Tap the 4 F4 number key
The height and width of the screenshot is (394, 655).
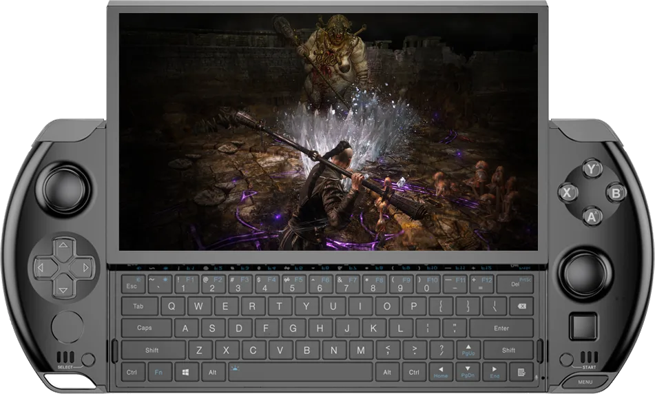pos(267,284)
